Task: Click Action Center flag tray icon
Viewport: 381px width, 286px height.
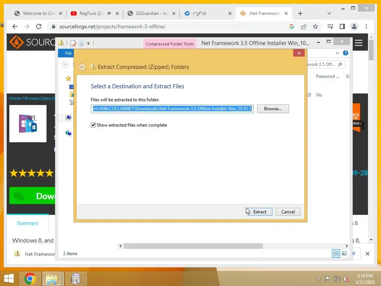Action: pyautogui.click(x=328, y=279)
